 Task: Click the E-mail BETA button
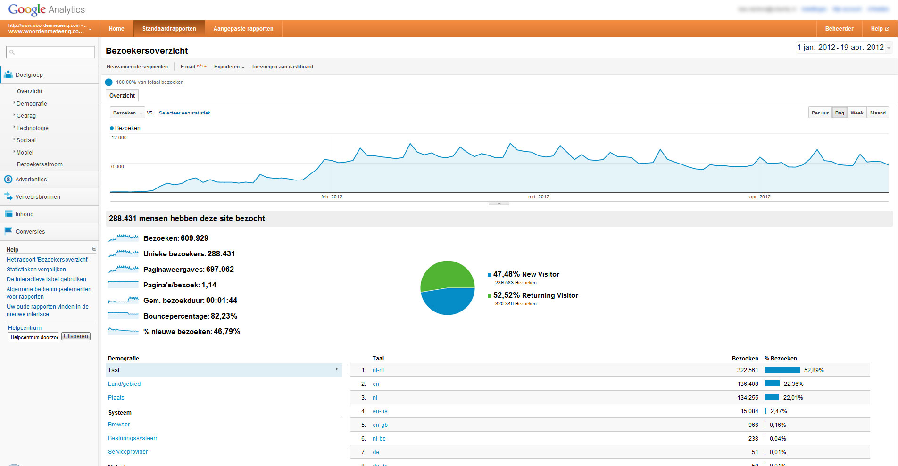[193, 66]
